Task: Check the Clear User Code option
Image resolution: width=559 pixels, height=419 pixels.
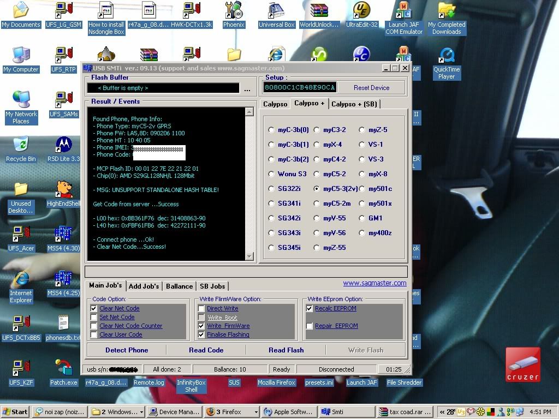Action: point(94,334)
